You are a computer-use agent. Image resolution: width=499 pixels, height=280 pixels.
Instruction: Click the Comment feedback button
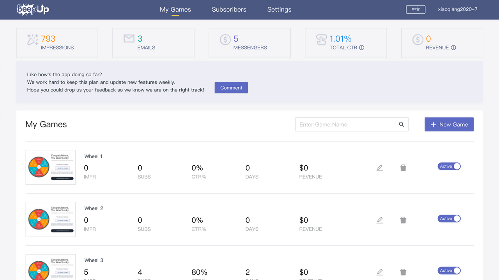(x=231, y=87)
